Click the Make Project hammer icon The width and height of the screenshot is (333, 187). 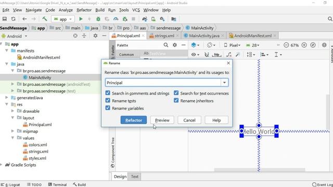coord(45,19)
